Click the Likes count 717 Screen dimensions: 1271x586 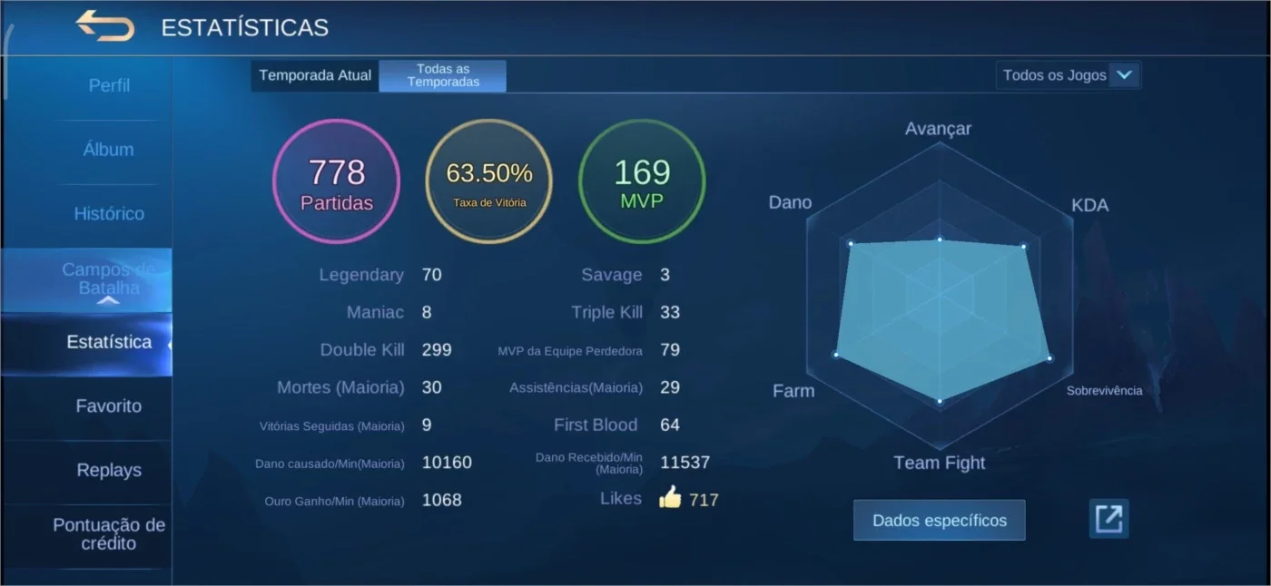pyautogui.click(x=704, y=499)
